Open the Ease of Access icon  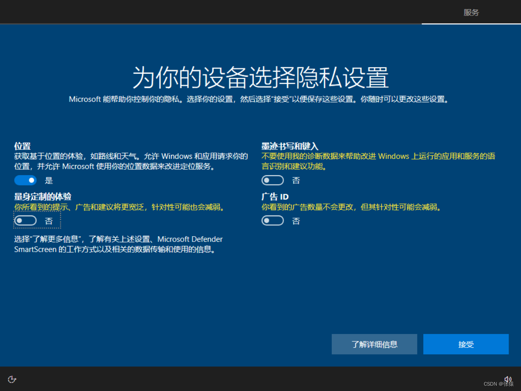(x=12, y=379)
